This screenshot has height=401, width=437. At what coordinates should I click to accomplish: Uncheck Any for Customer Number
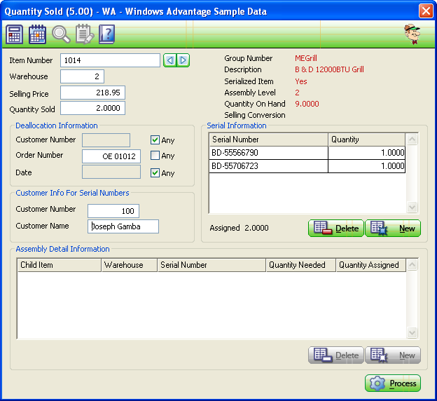(x=155, y=140)
